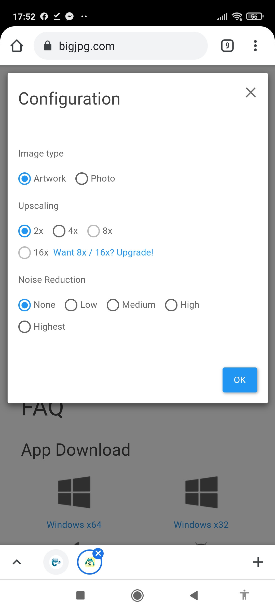Tap the accessibility figure icon
Viewport: 275px width, 612px height.
[244, 595]
